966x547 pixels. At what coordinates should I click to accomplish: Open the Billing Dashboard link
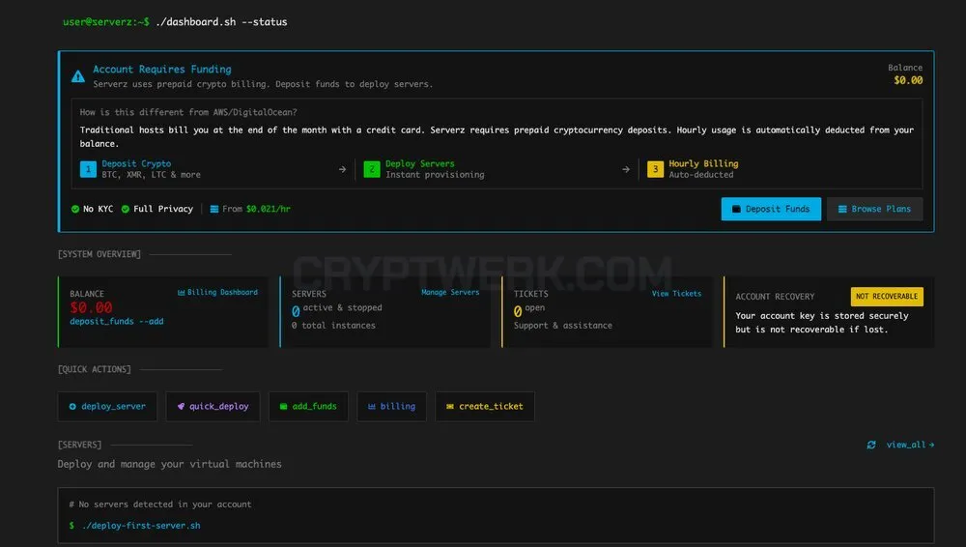click(217, 292)
